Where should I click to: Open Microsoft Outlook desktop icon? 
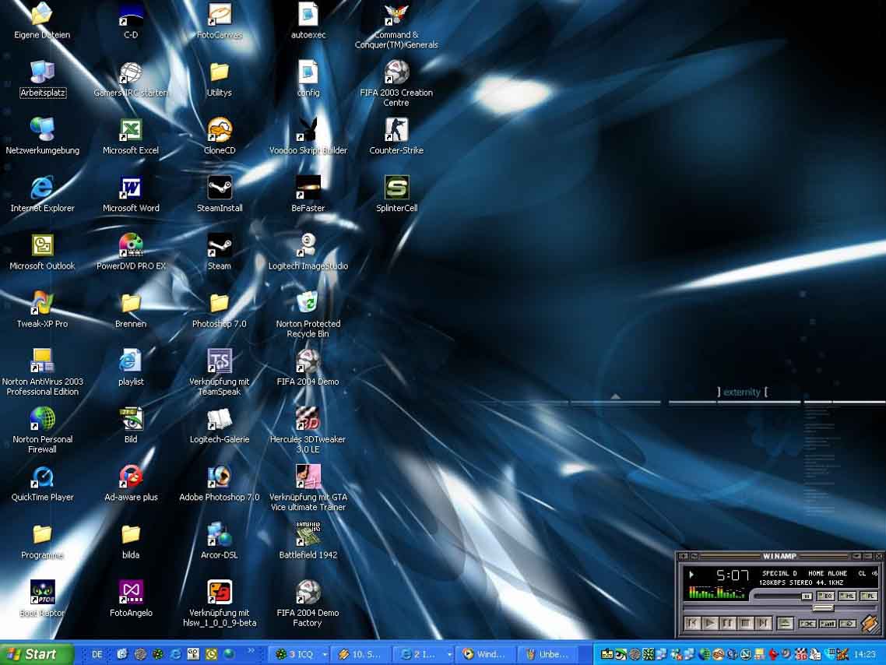pyautogui.click(x=42, y=252)
